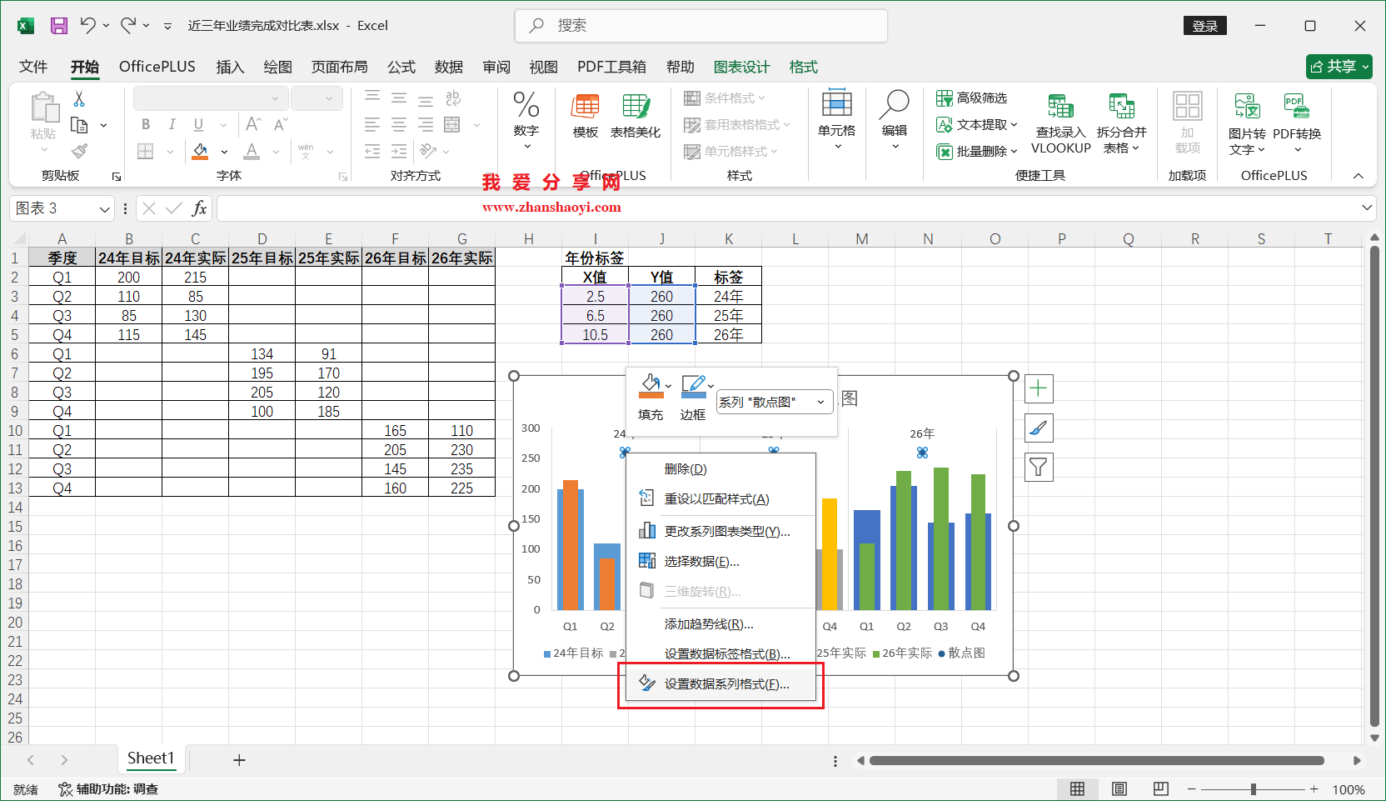
Task: Open the fill color dropdown arrow
Action: point(224,152)
